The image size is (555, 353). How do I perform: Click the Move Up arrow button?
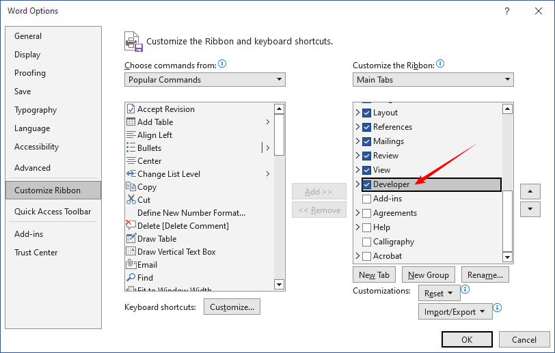530,191
